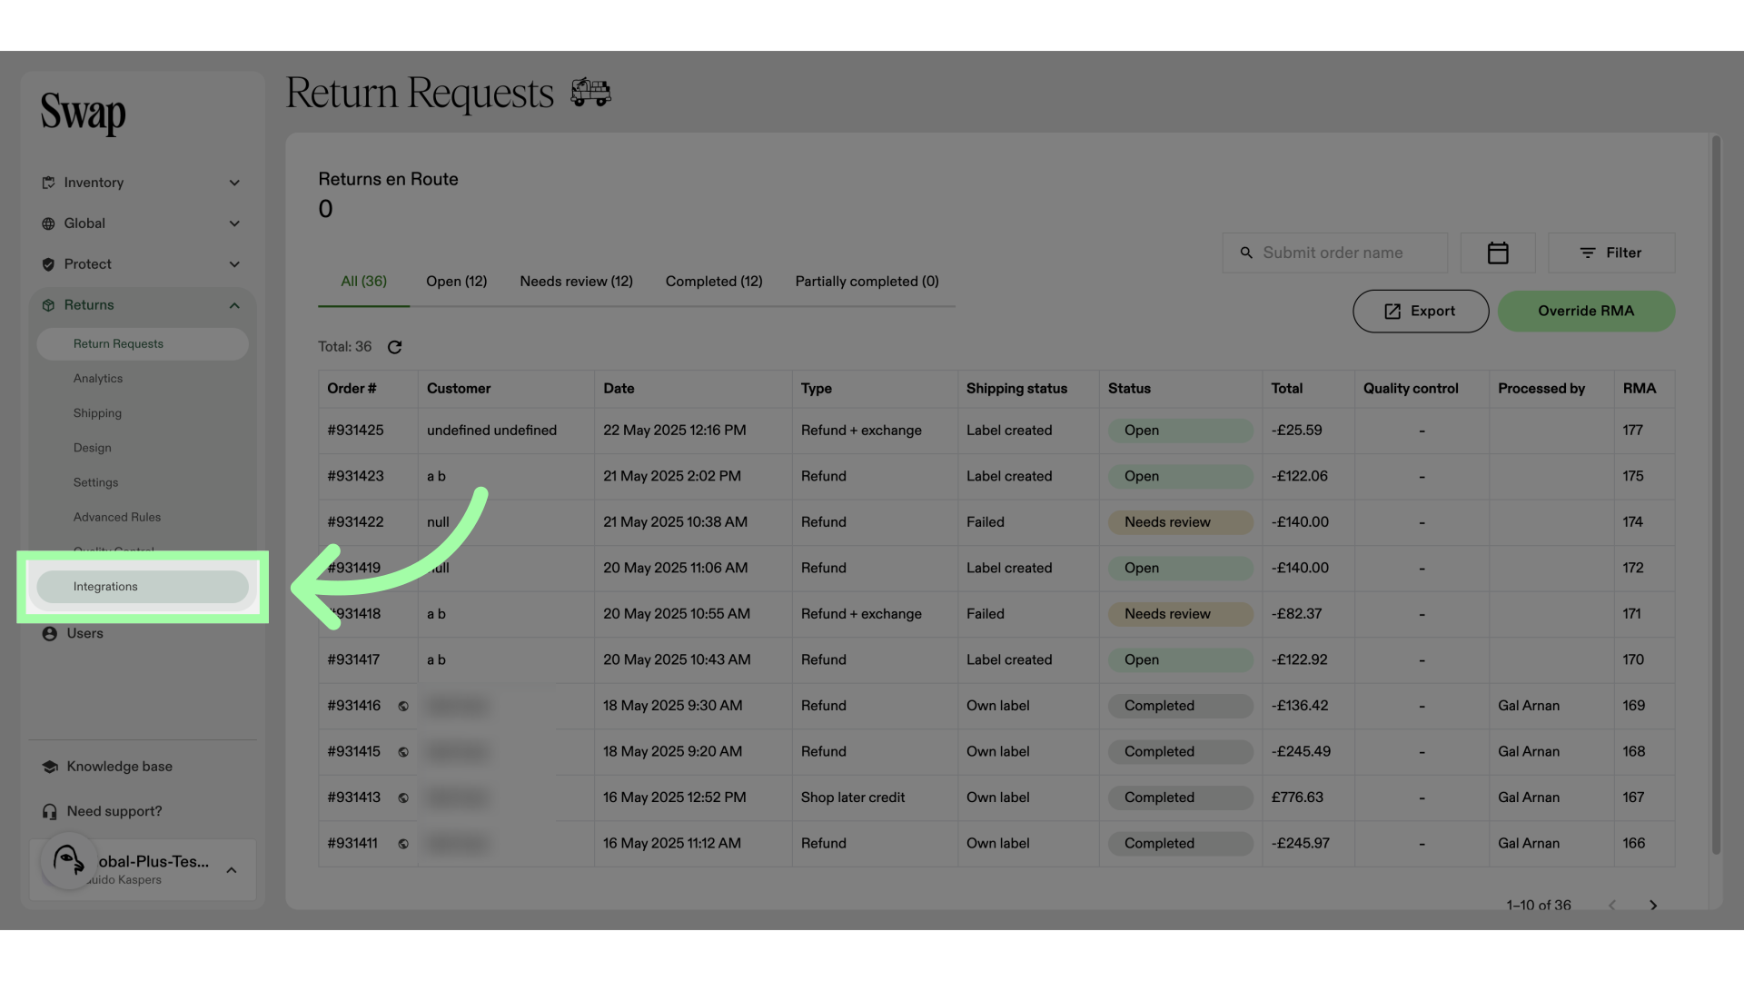Click the Users person icon
Viewport: 1744px width, 981px height.
[x=50, y=634]
